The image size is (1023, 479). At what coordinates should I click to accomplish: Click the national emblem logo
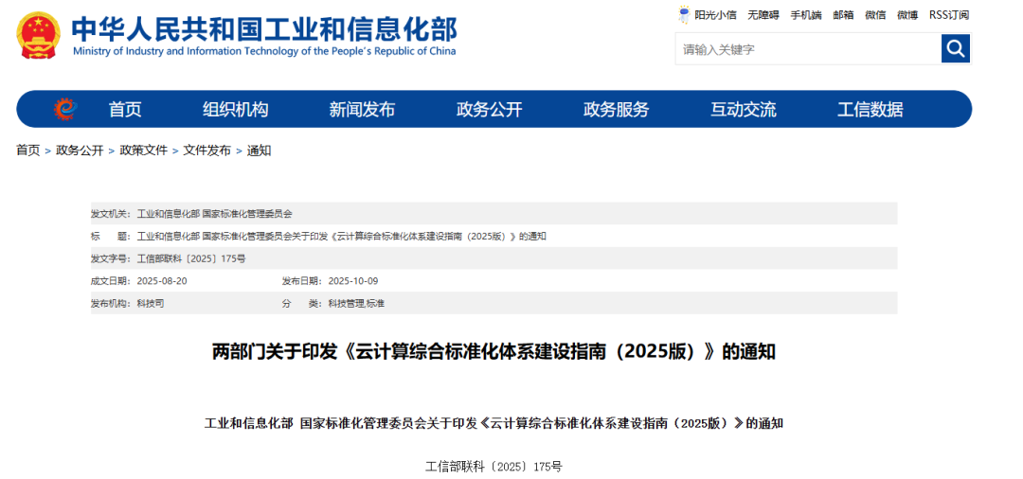tap(39, 35)
